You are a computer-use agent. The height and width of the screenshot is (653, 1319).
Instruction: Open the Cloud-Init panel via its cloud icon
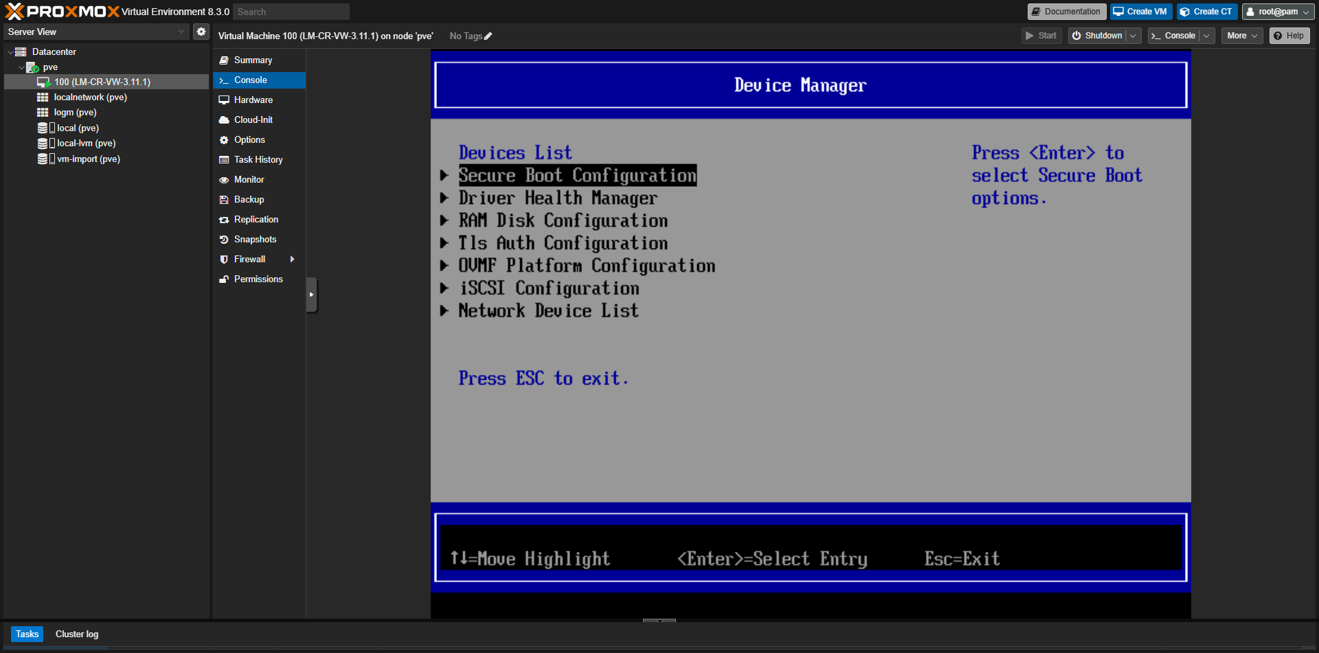coord(224,119)
